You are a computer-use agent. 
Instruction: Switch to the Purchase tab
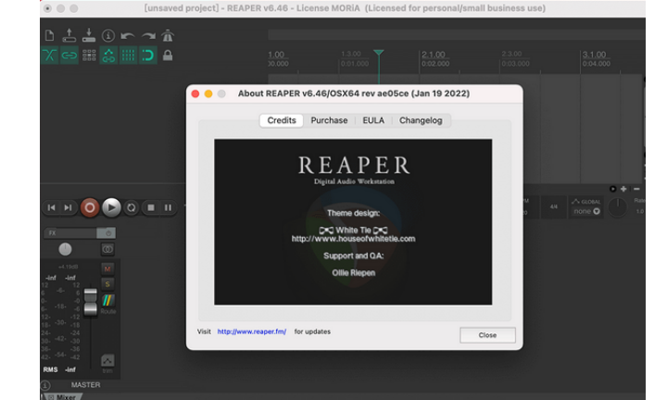point(329,120)
